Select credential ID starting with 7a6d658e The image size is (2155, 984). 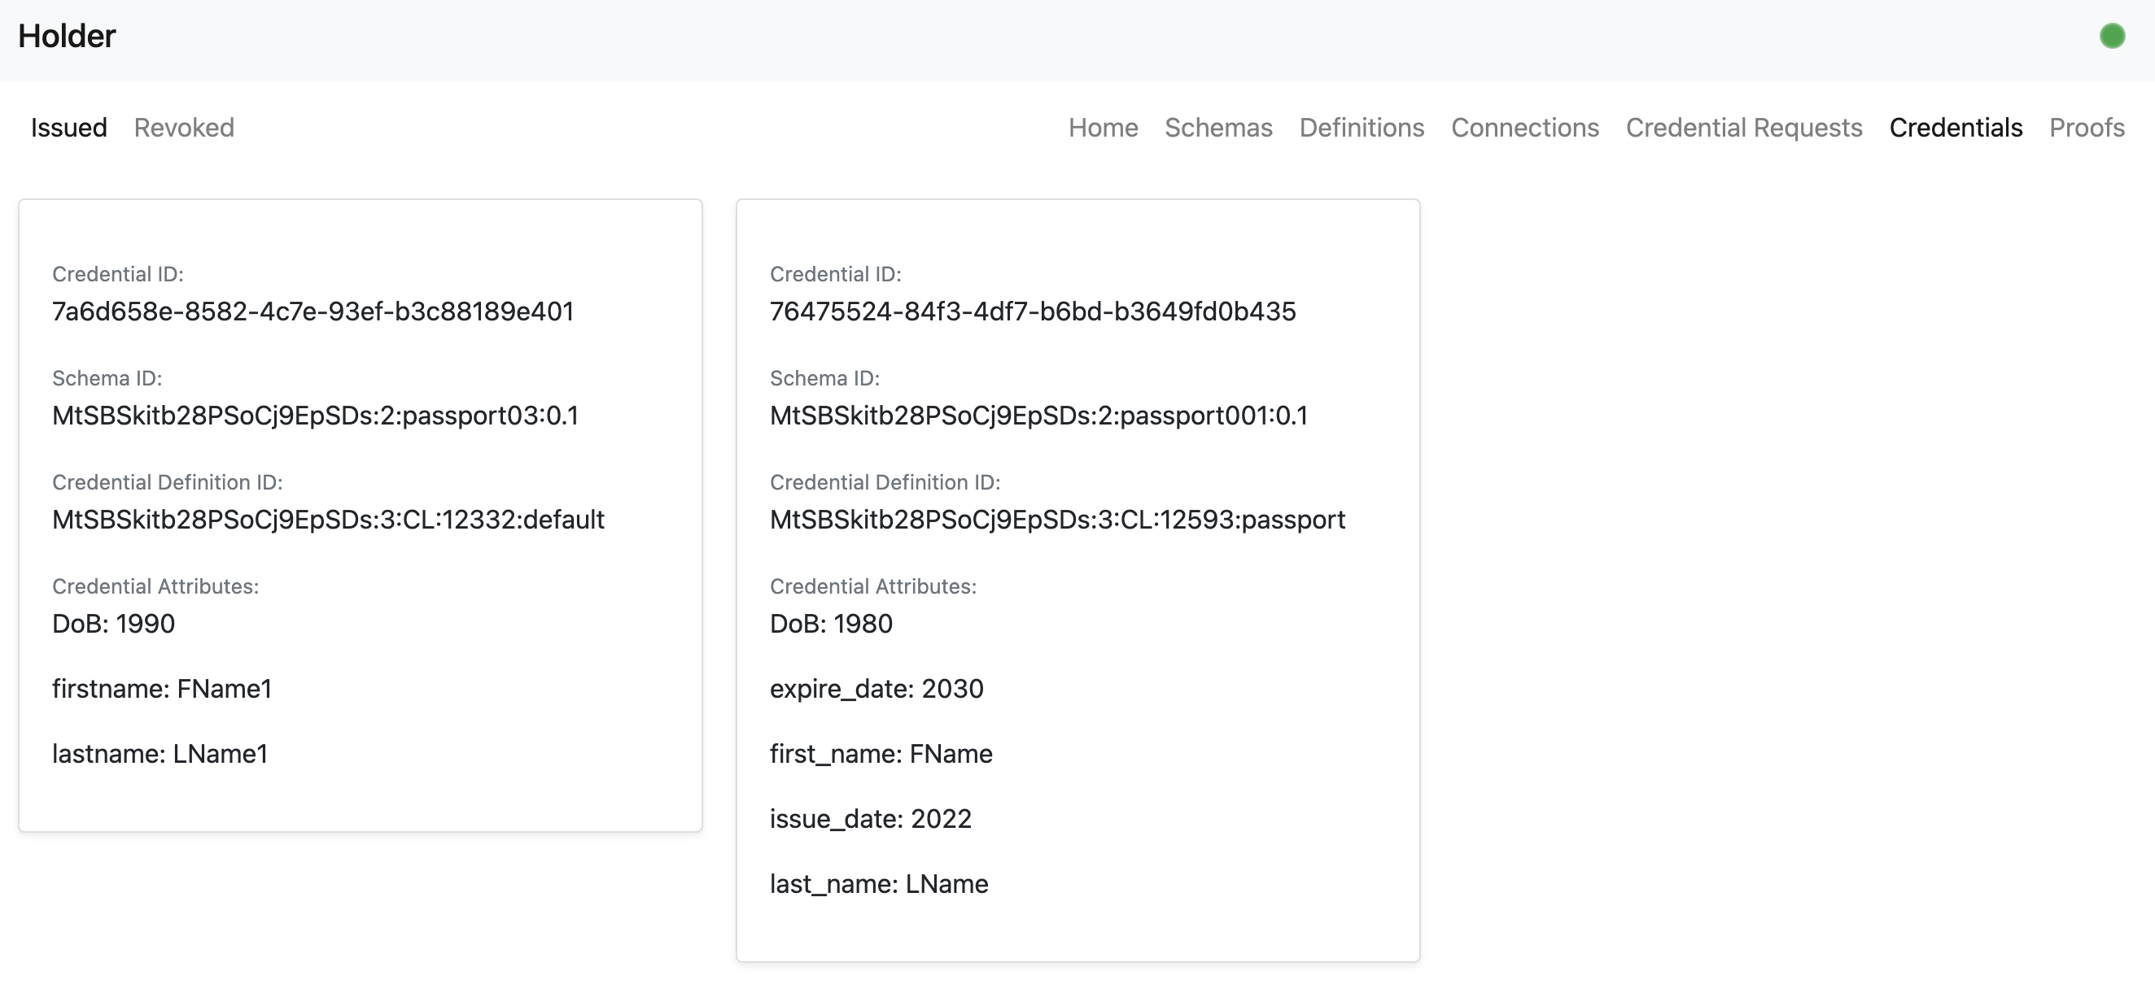pyautogui.click(x=313, y=311)
